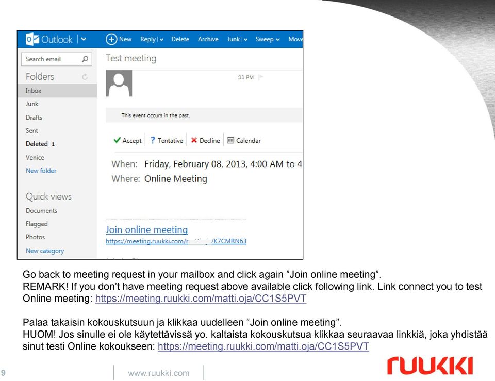Add a New category
495x381 pixels.
point(45,251)
